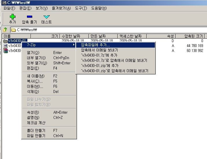Open the 보기(V) menu
The width and height of the screenshot is (207, 159).
coord(42,8)
